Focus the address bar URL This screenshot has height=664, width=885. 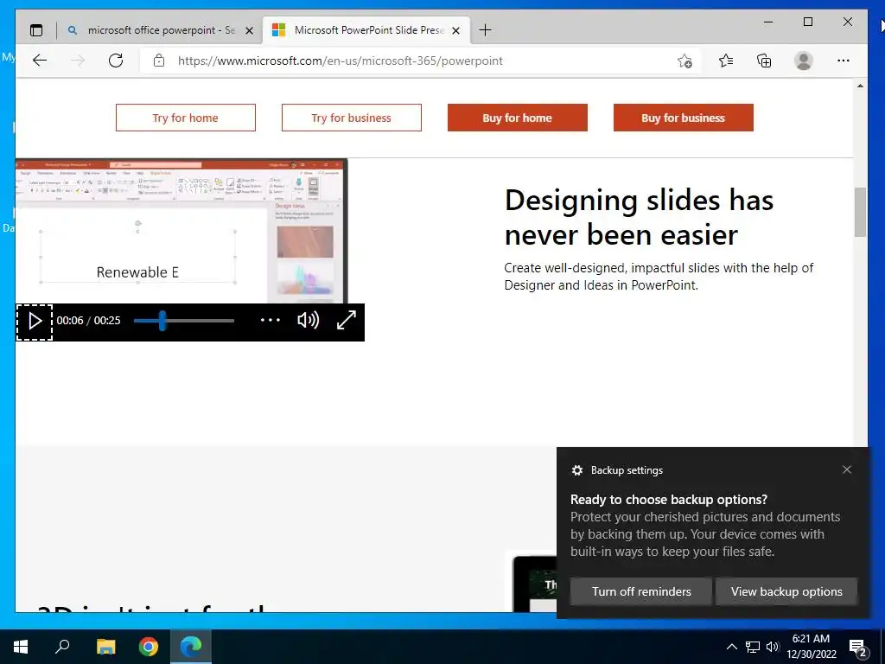pyautogui.click(x=340, y=61)
